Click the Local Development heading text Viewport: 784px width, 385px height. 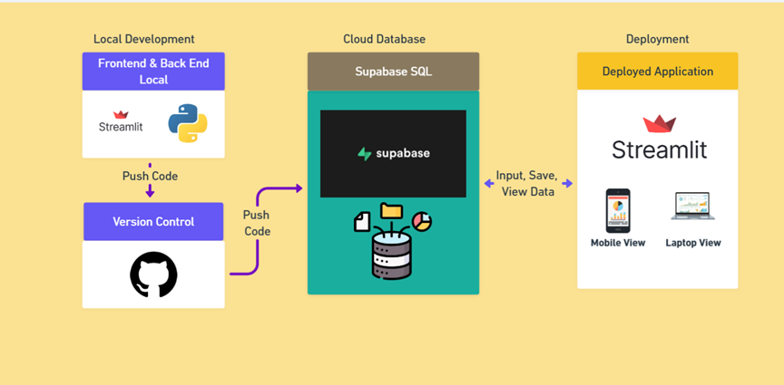[x=144, y=39]
